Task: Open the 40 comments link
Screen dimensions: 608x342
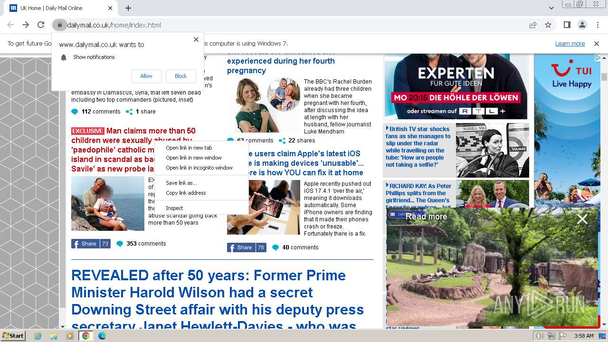Action: click(295, 247)
